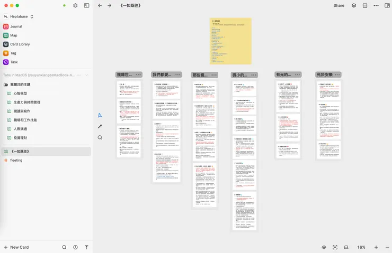Open the 生產力與時間管理 whiteboard
Screen dimensions: 392x253
point(26,102)
